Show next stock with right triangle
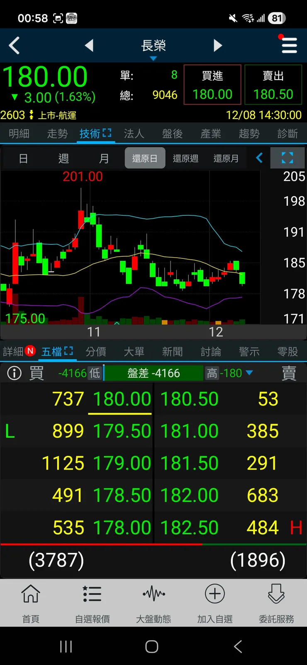Viewport: 307px width, 665px height. [218, 46]
